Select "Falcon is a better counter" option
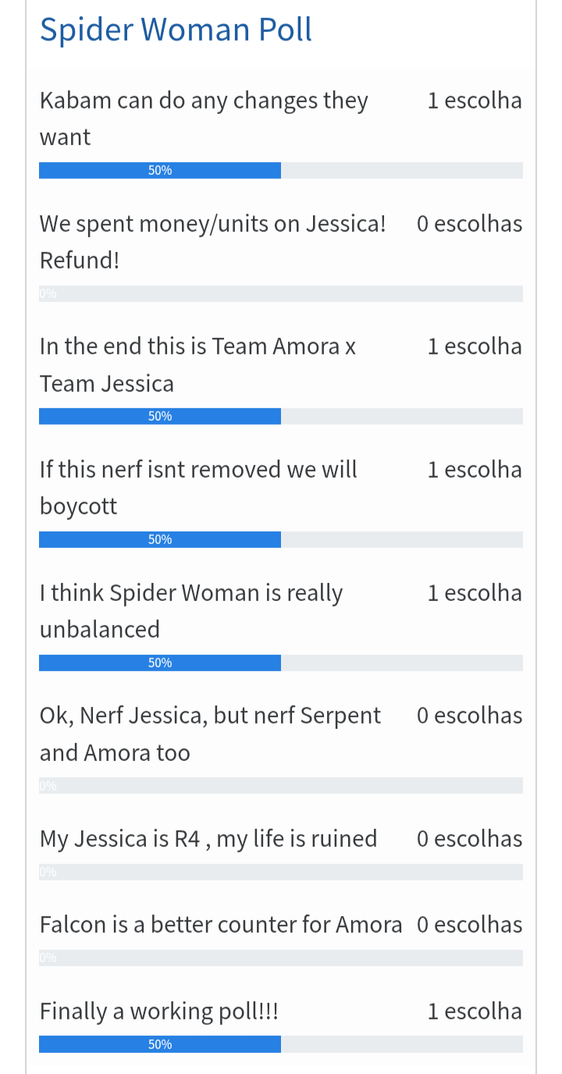 (x=221, y=924)
